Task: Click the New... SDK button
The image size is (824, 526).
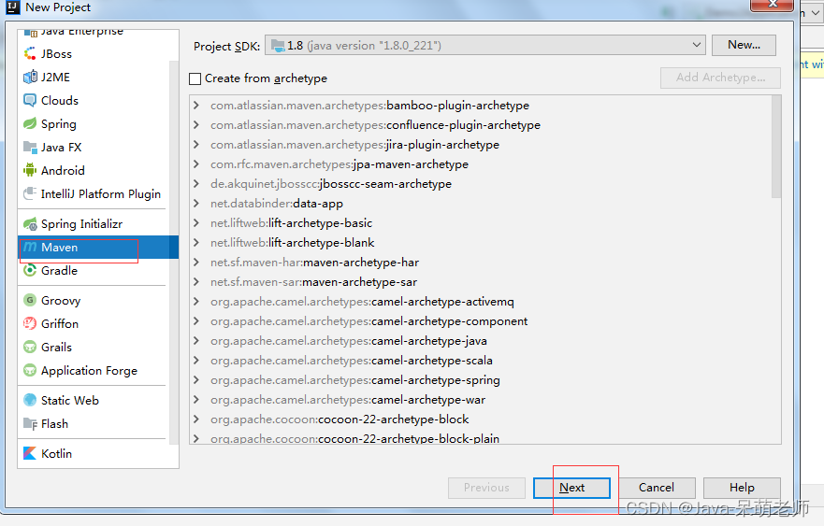Action: pyautogui.click(x=744, y=45)
